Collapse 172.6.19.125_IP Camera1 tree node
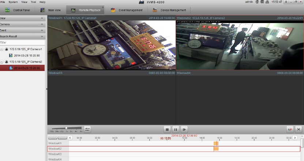This screenshot has width=304, height=161. coord(2,49)
